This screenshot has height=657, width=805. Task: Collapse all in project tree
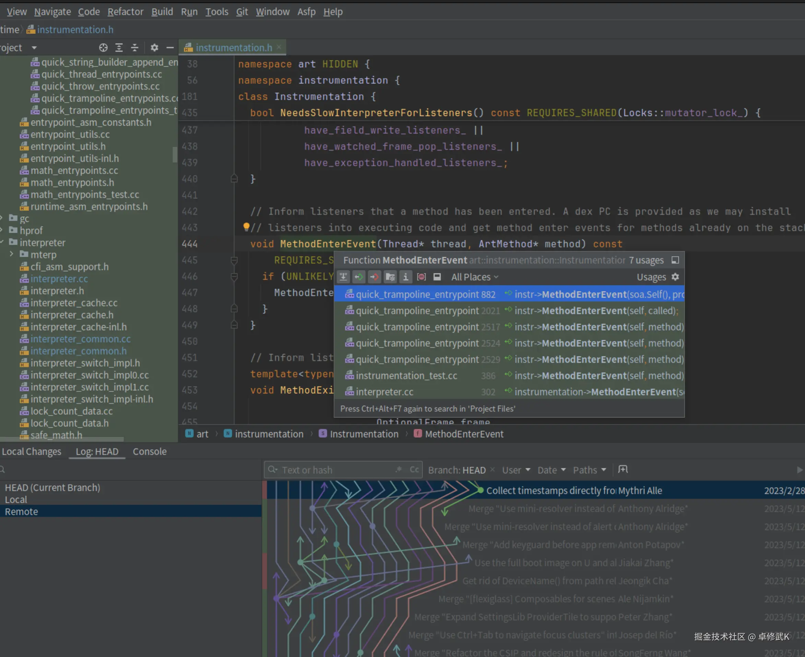pos(134,48)
